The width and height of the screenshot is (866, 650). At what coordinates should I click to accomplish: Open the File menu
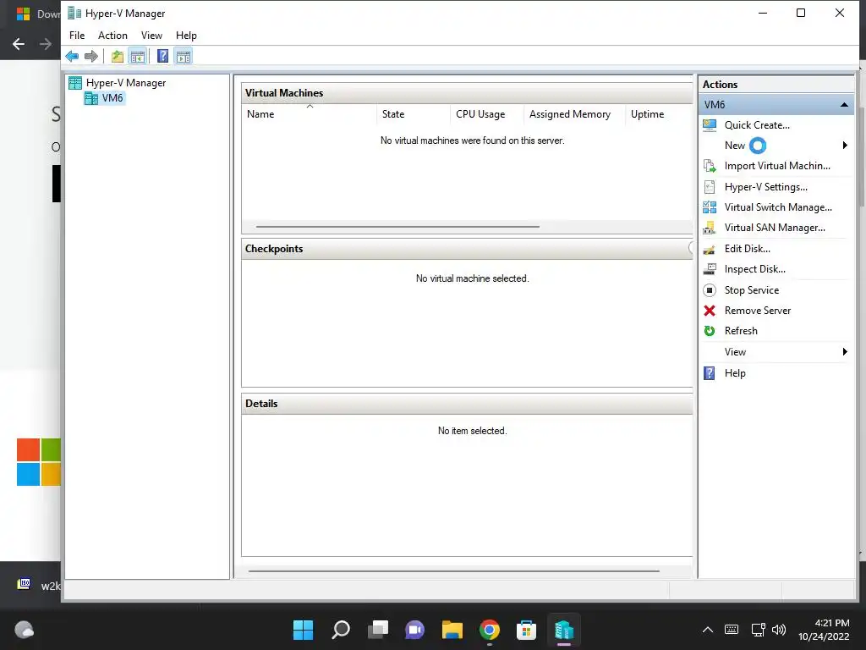[77, 36]
